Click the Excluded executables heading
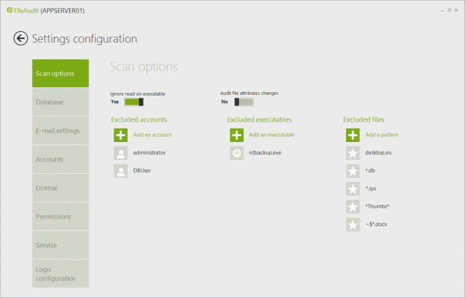 point(259,119)
